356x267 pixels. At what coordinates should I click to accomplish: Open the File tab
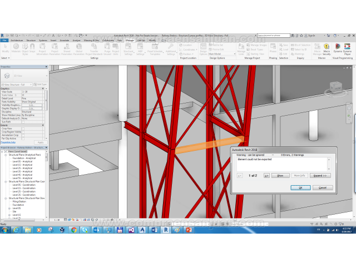pyautogui.click(x=4, y=41)
